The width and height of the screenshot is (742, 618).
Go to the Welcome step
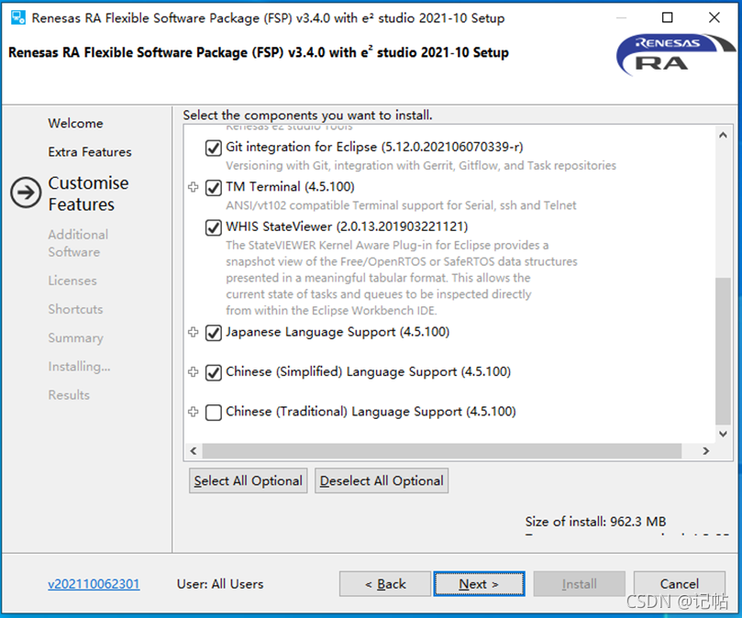[x=75, y=123]
